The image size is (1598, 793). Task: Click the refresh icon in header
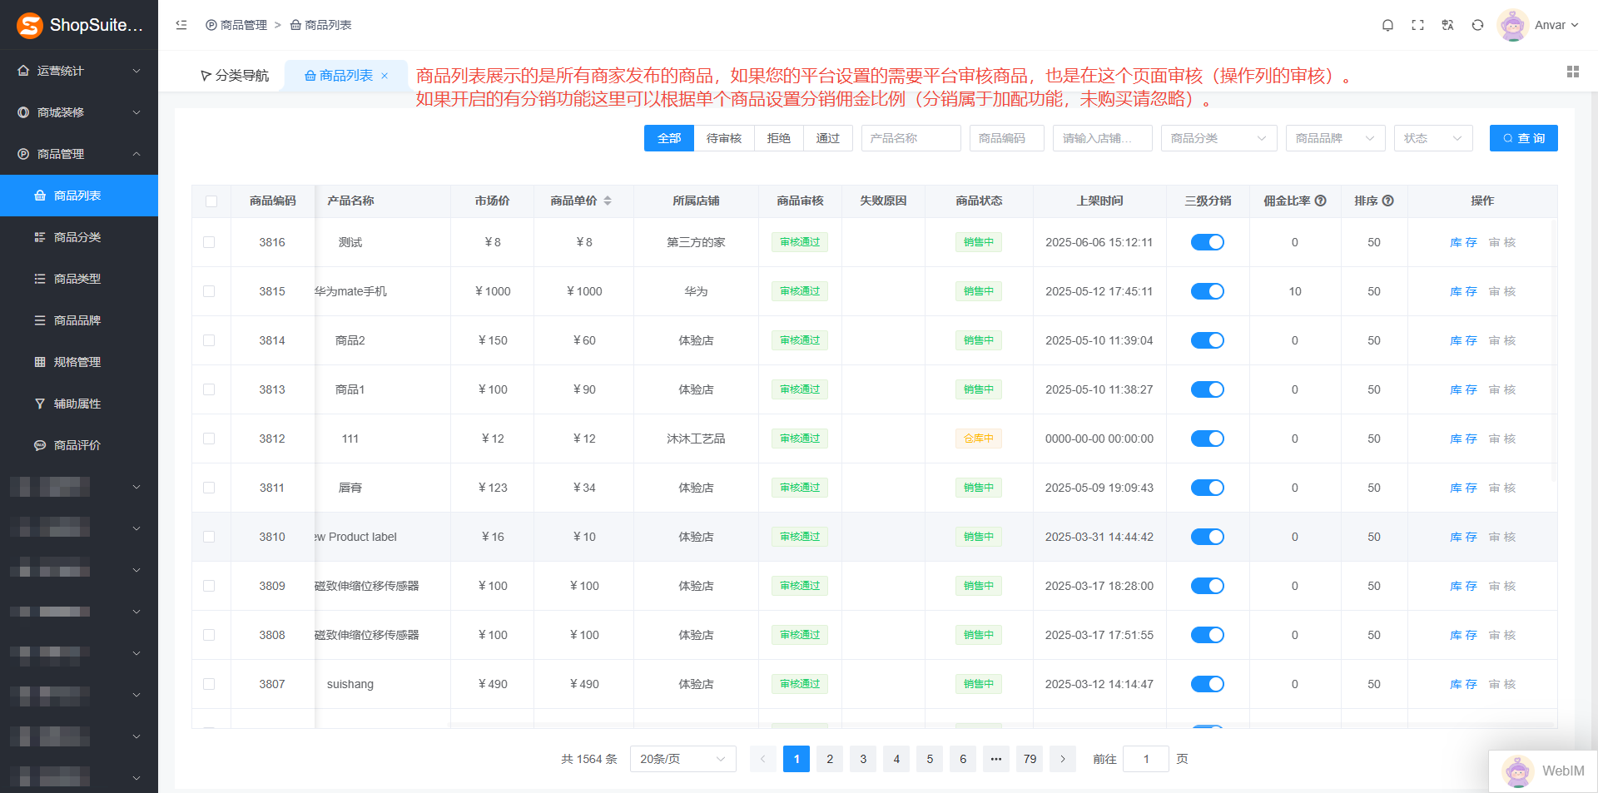[1477, 25]
